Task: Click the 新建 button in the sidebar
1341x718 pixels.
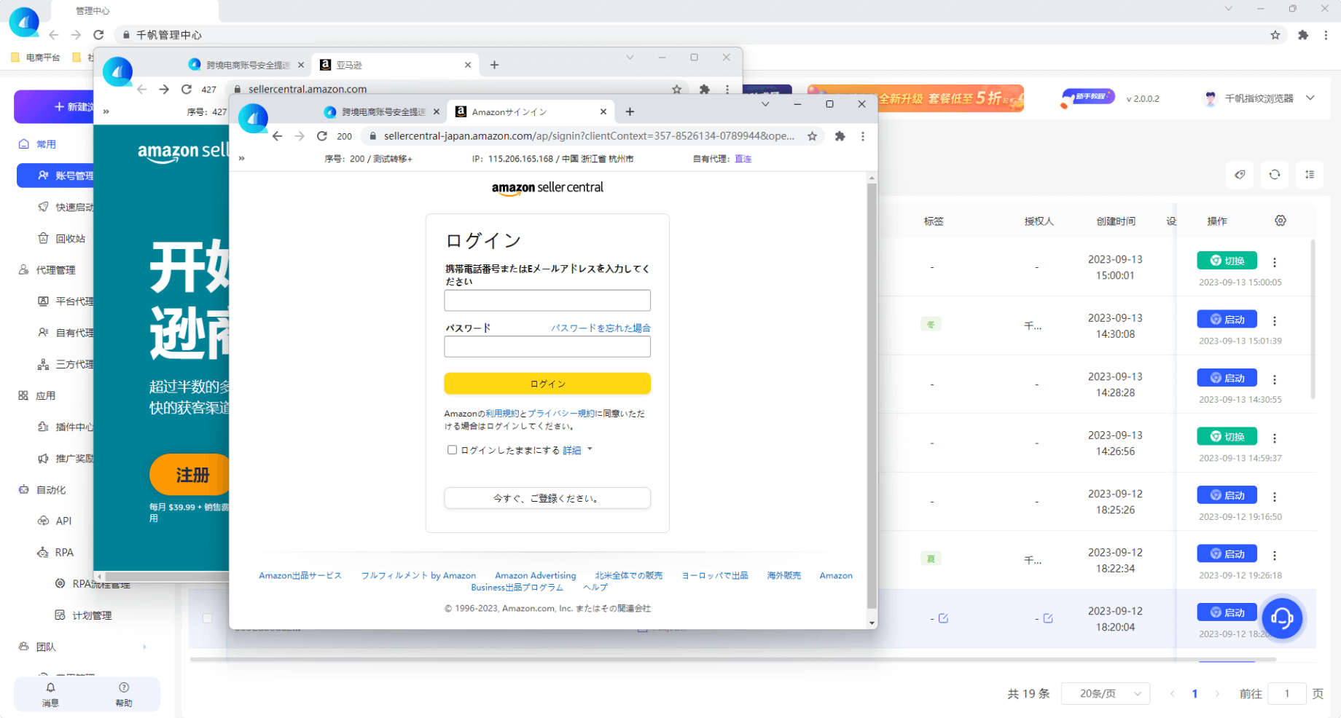Action: tap(55, 106)
